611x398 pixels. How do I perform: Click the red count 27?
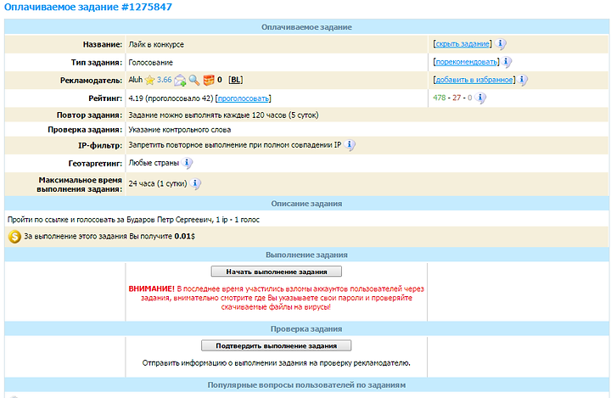[457, 98]
